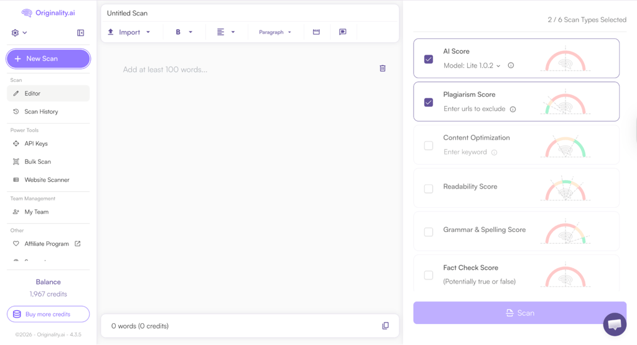Click the Enter keyword field
Screen dimensions: 637x345
(x=465, y=152)
